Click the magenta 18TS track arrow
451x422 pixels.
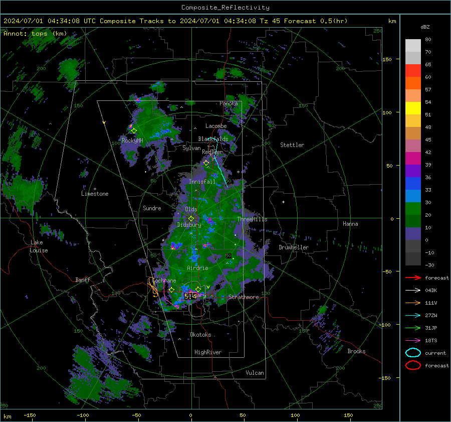413,341
